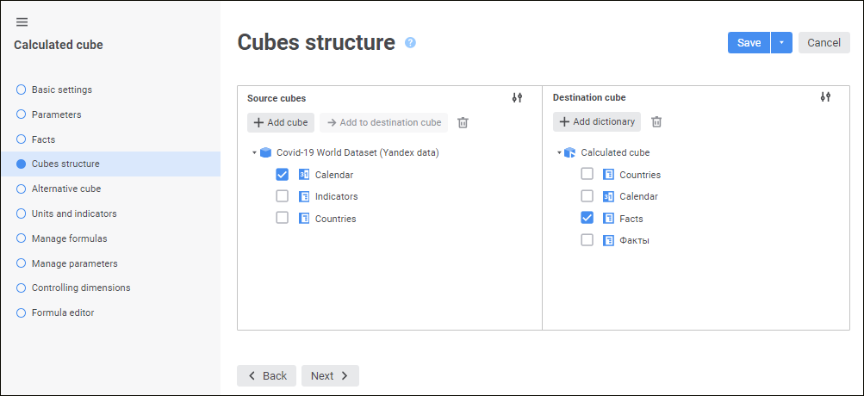Click Next to proceed
The width and height of the screenshot is (864, 396).
coord(330,375)
